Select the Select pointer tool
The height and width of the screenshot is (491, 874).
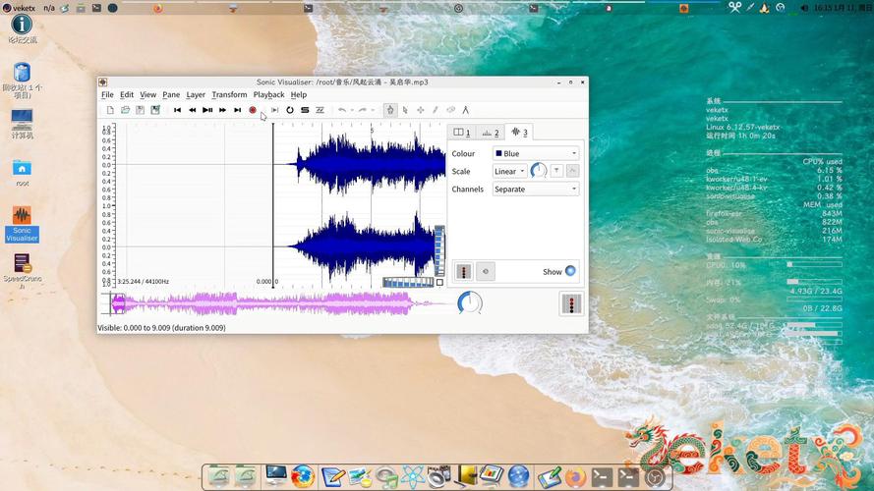(405, 110)
